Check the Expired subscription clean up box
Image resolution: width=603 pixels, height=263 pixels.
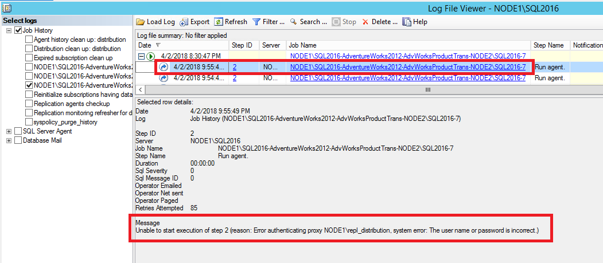click(29, 58)
